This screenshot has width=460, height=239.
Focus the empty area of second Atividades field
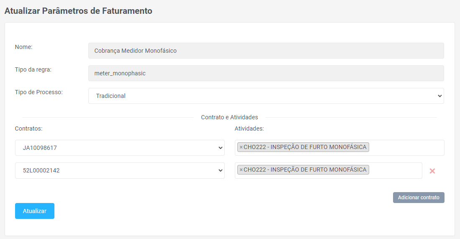point(396,170)
